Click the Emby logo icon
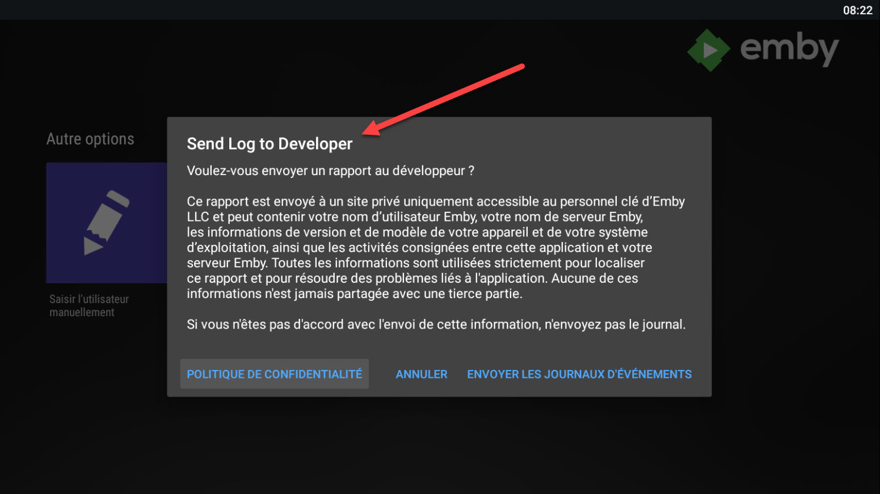880x494 pixels. pos(709,50)
